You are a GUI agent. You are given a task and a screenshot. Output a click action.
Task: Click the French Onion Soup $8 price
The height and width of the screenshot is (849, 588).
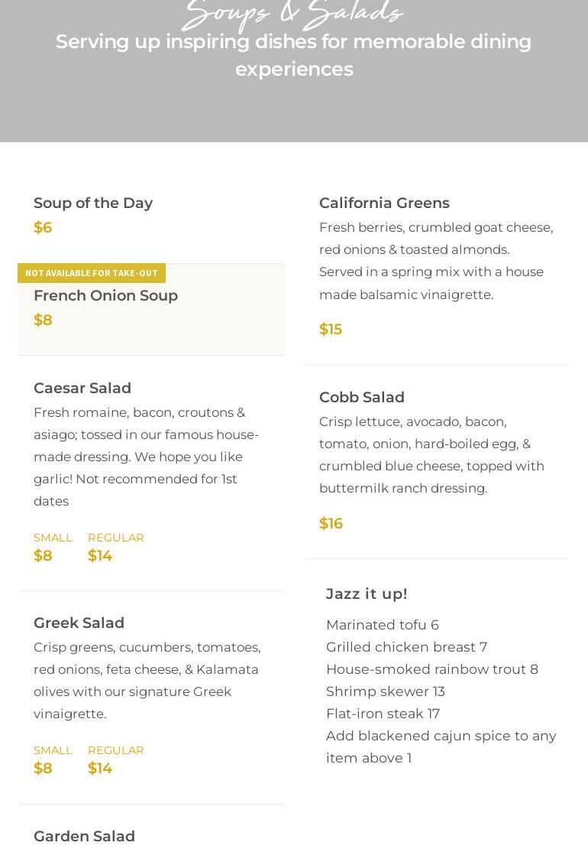pyautogui.click(x=44, y=320)
